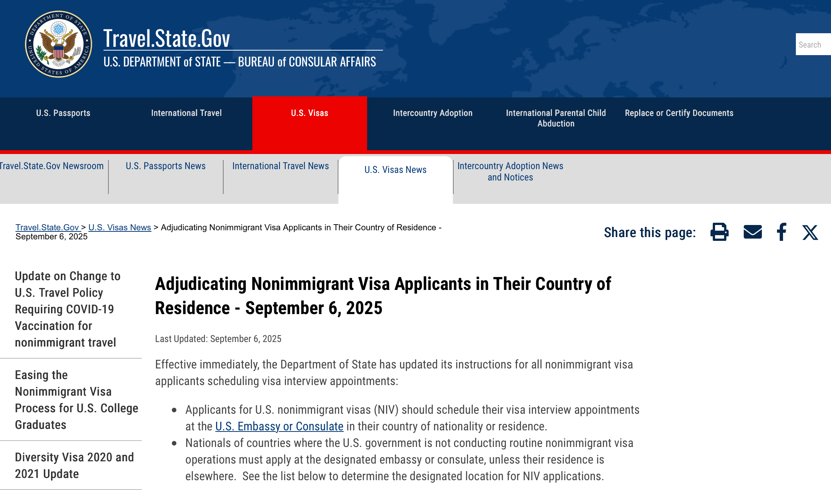Open the U.S. Passports menu

coord(63,113)
